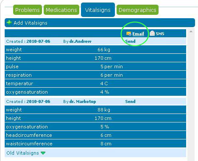
Task: Click the created date in dr. Markotop's record
Action: (x=38, y=101)
